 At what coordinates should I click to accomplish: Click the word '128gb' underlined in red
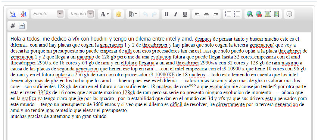[x=129, y=93]
